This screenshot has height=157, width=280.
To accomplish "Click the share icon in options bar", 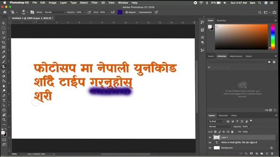I will coord(274,12).
